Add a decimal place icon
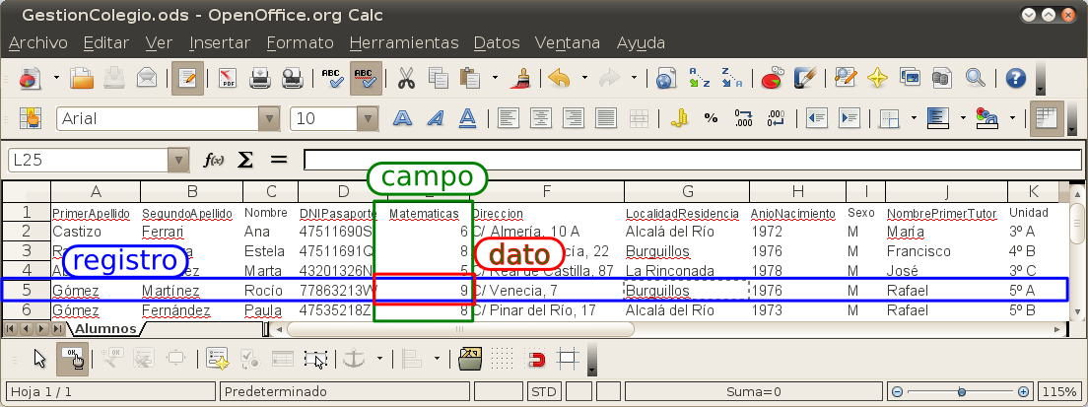Image resolution: width=1088 pixels, height=407 pixels. tap(744, 118)
